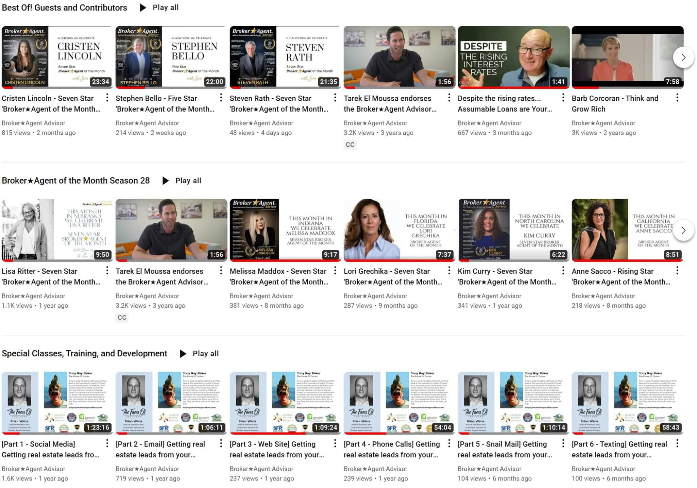Click '48 views • 4 days ago' text
Viewport: 697px width, 488px height.
tap(260, 133)
